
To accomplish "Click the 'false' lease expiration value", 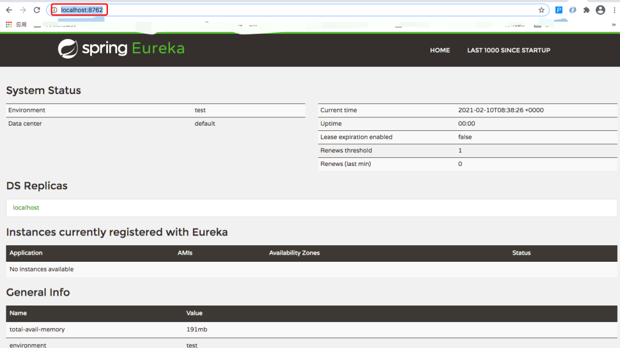I will tap(465, 137).
